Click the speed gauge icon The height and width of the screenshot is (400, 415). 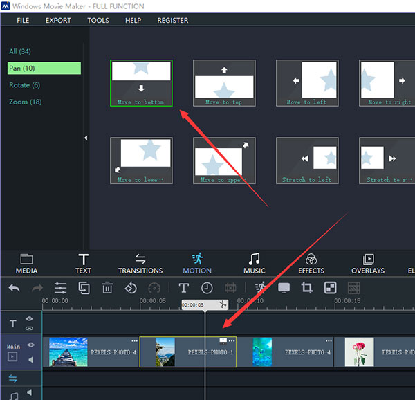click(x=154, y=288)
